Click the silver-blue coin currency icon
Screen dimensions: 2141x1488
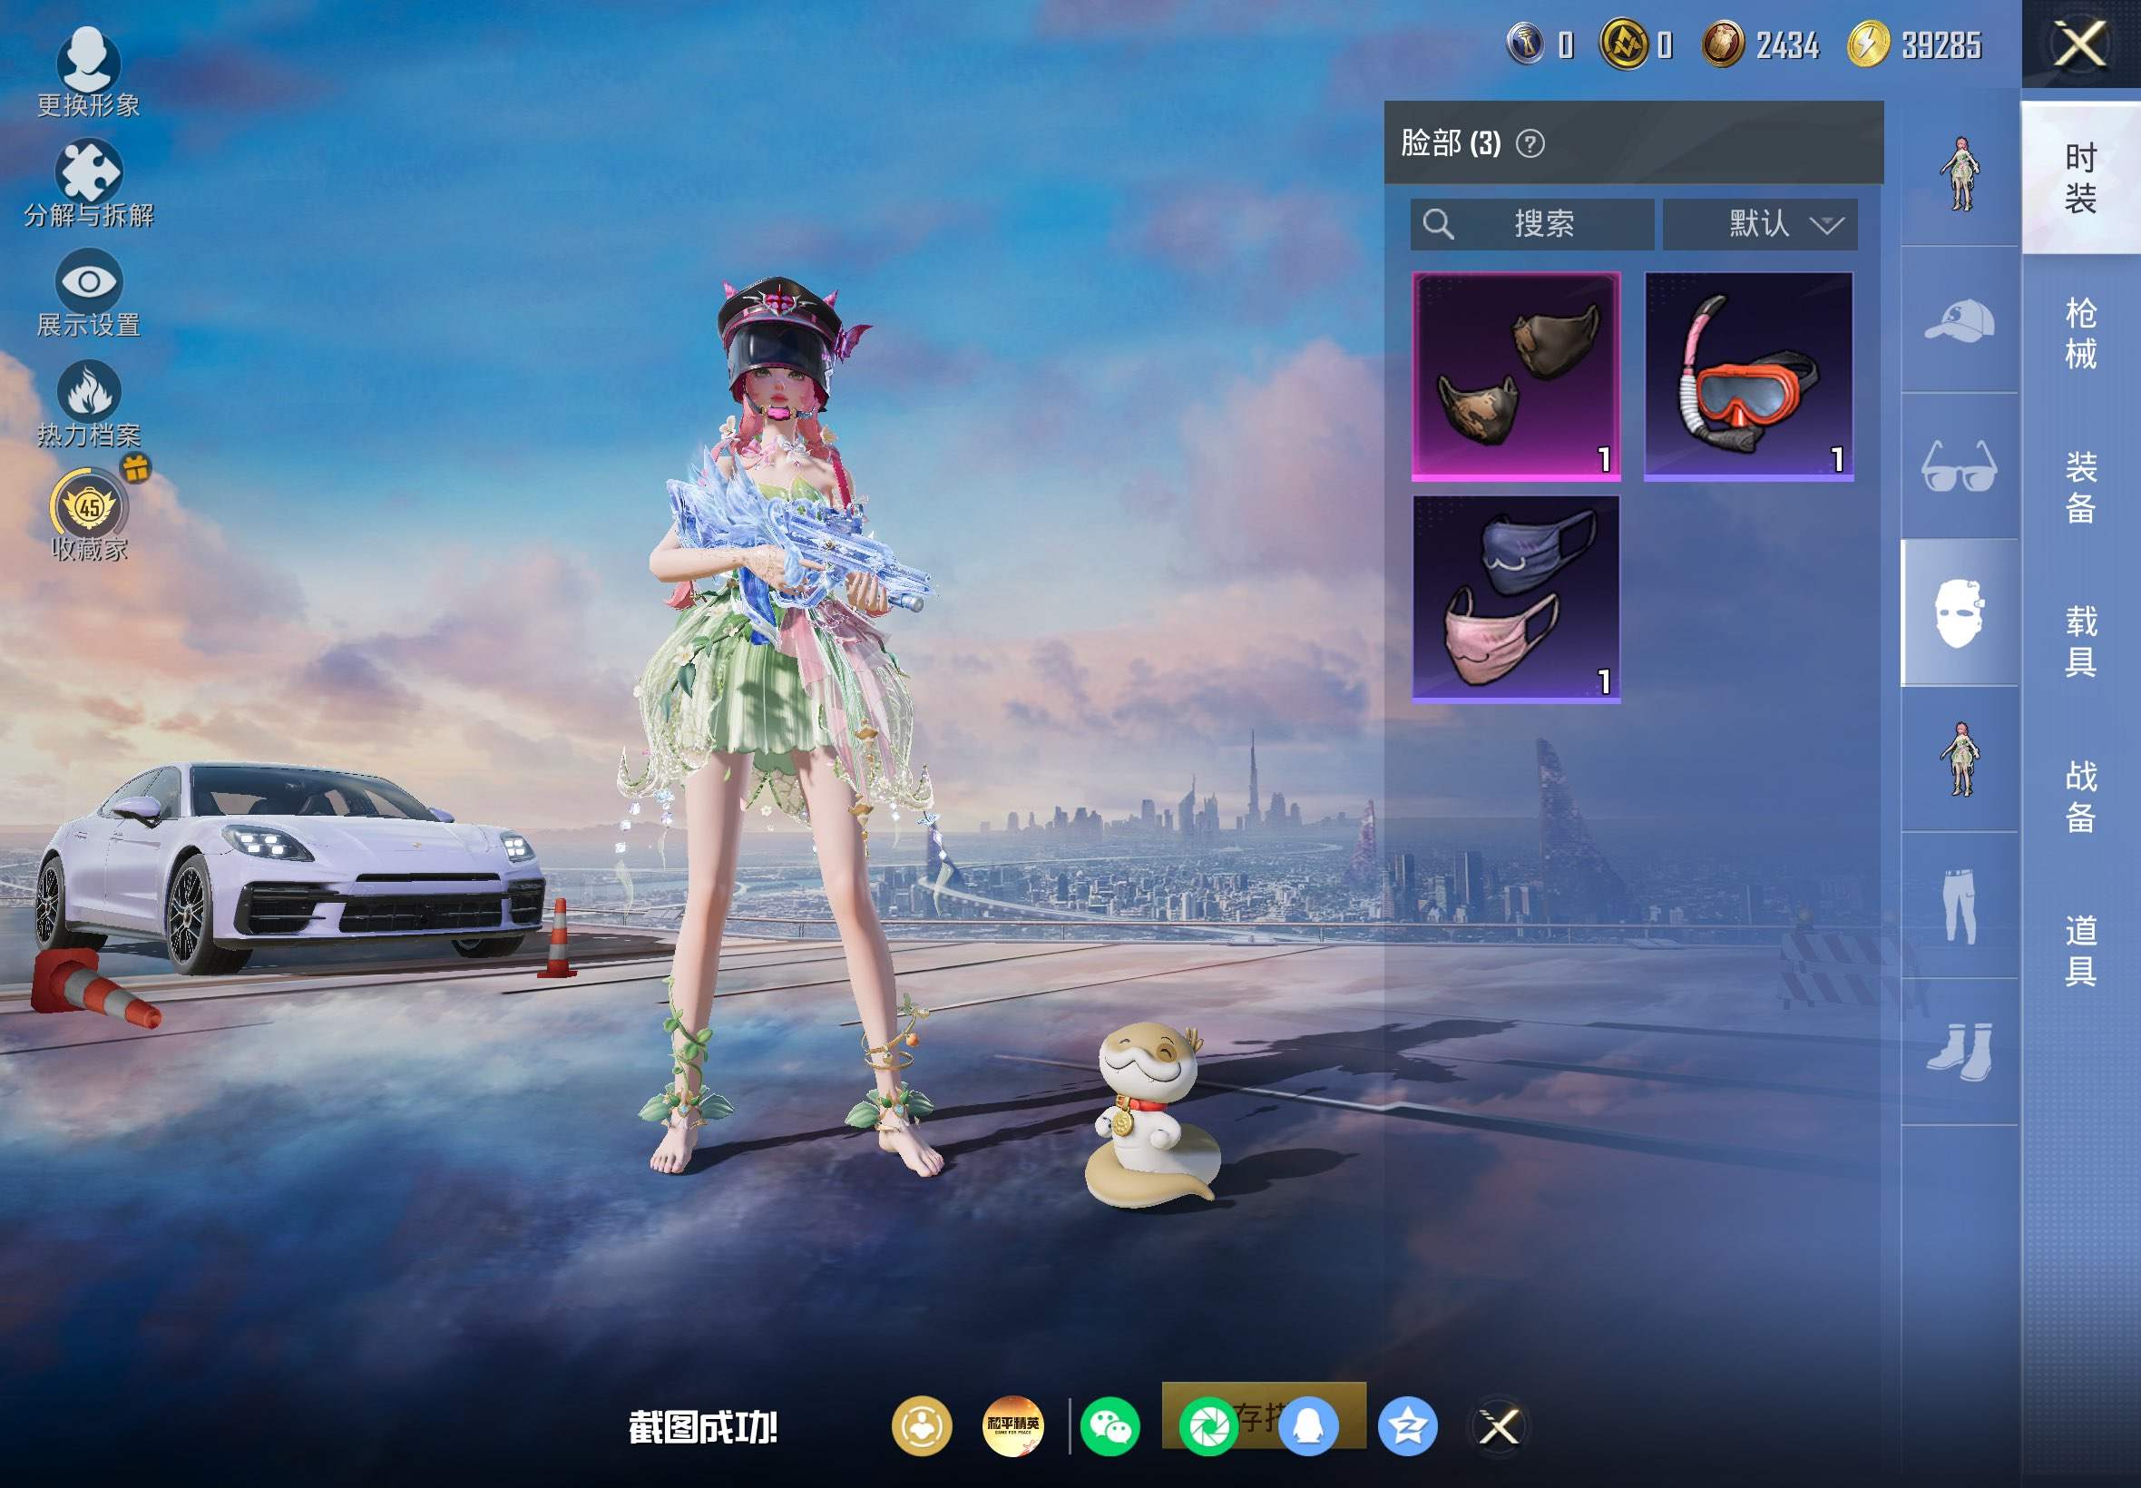pyautogui.click(x=1526, y=44)
